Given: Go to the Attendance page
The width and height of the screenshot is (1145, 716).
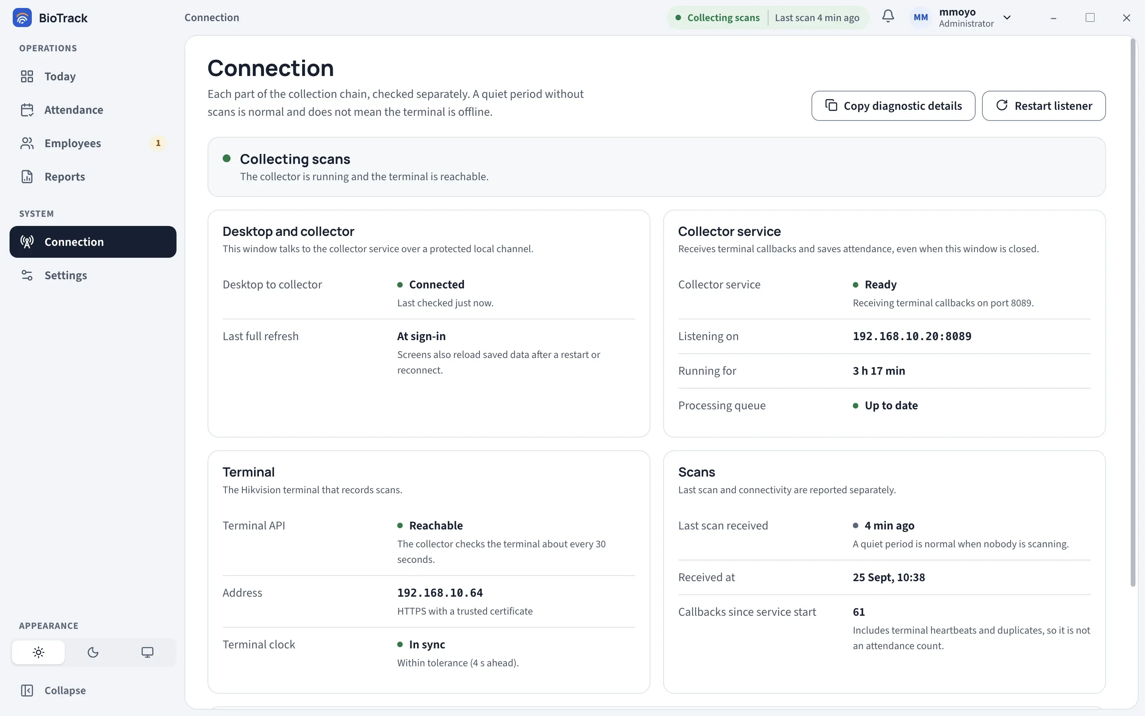Looking at the screenshot, I should (x=93, y=110).
